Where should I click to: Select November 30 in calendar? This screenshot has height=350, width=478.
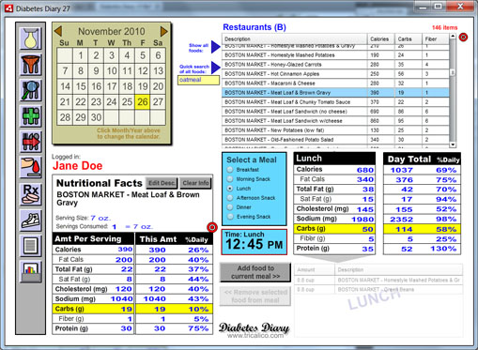click(96, 117)
